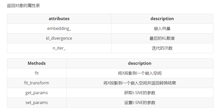
Task: Select description header in the attributes table
Action: coord(162,19)
